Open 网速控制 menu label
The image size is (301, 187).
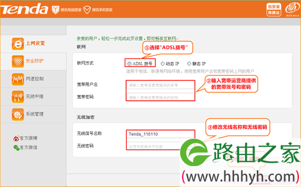[x=35, y=78]
